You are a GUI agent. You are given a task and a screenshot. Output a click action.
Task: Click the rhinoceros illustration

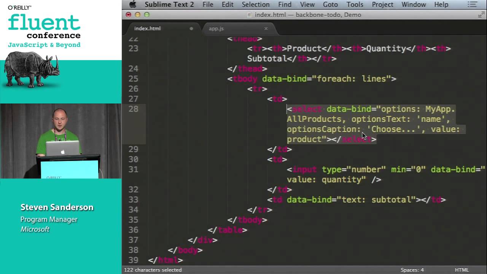[x=32, y=70]
